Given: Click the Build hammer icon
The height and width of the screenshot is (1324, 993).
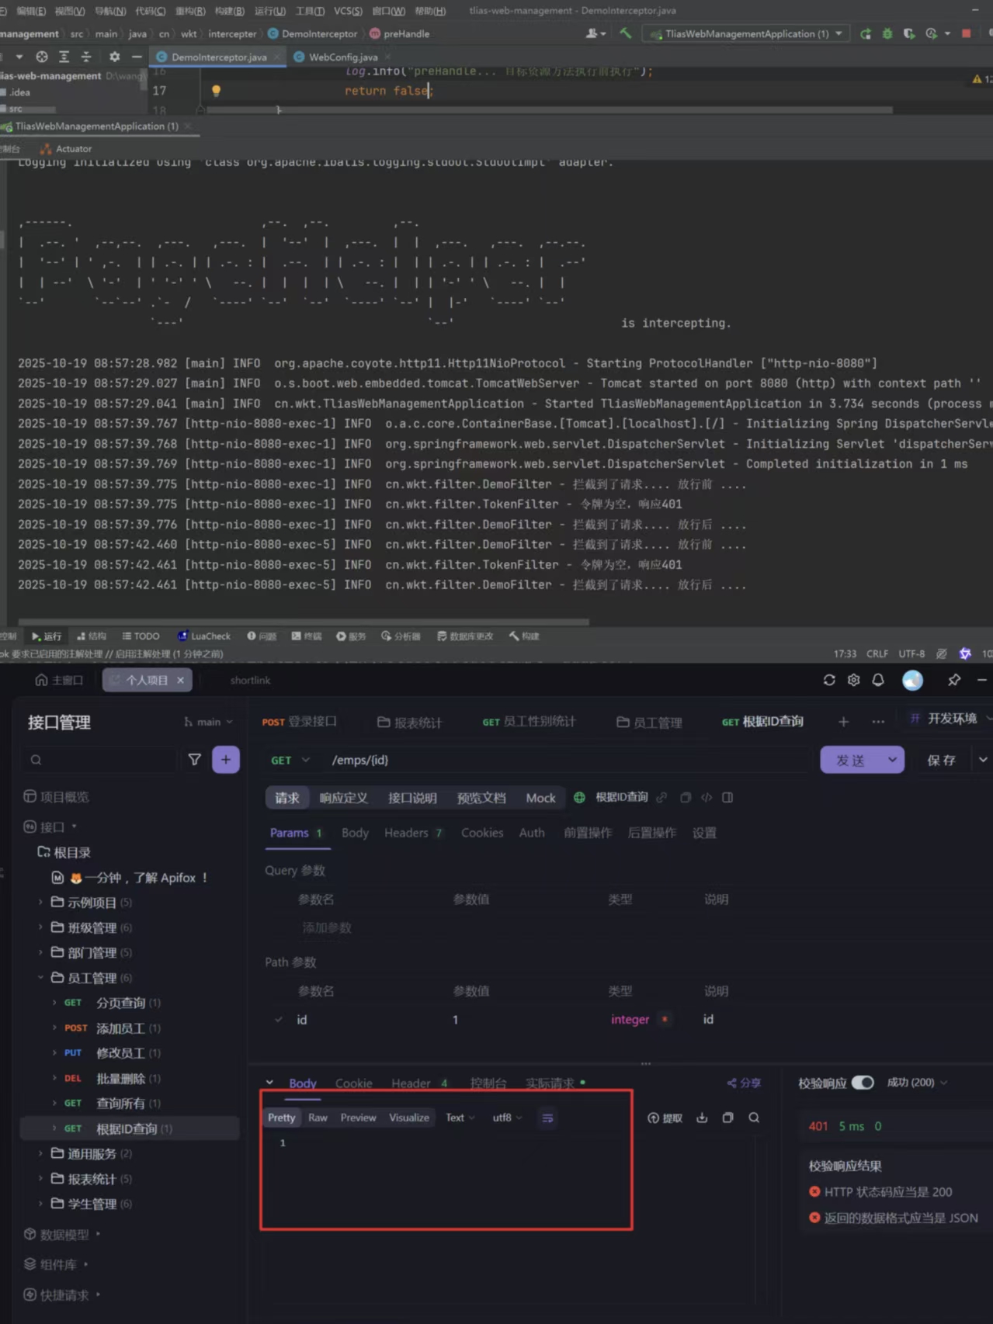Looking at the screenshot, I should pos(626,33).
